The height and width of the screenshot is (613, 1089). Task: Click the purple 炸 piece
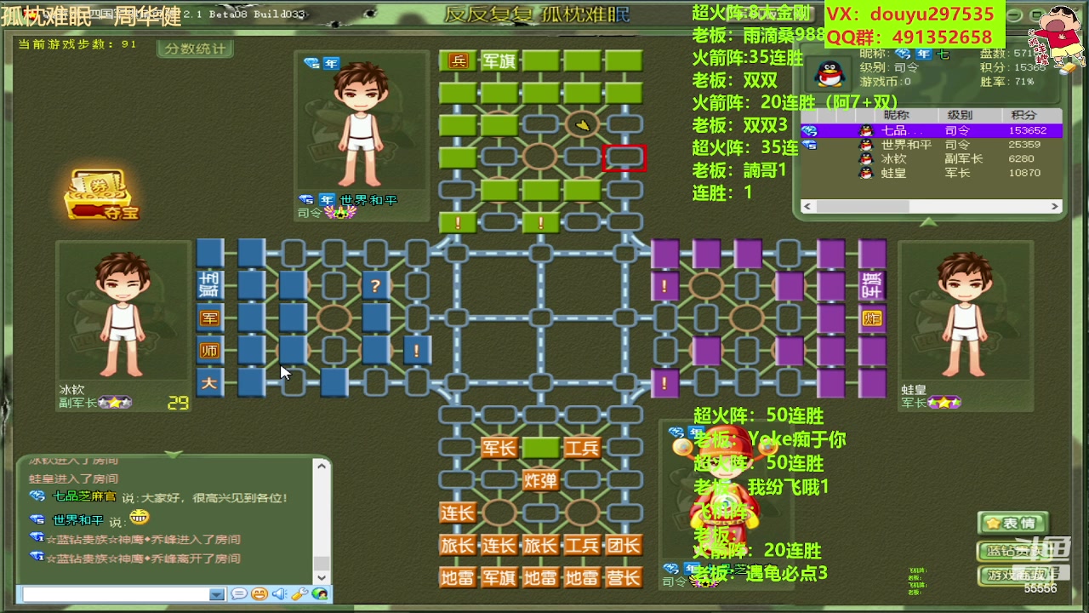click(x=872, y=318)
